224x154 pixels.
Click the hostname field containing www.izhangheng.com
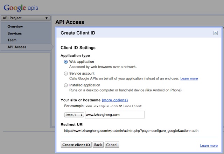pyautogui.click(x=114, y=115)
